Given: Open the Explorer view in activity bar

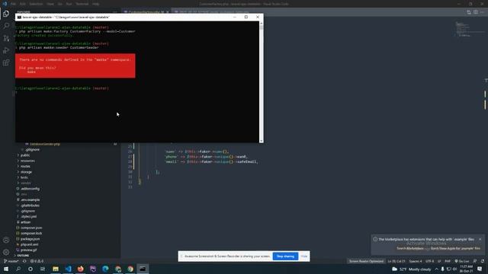Looking at the screenshot, I should click(x=6, y=14).
